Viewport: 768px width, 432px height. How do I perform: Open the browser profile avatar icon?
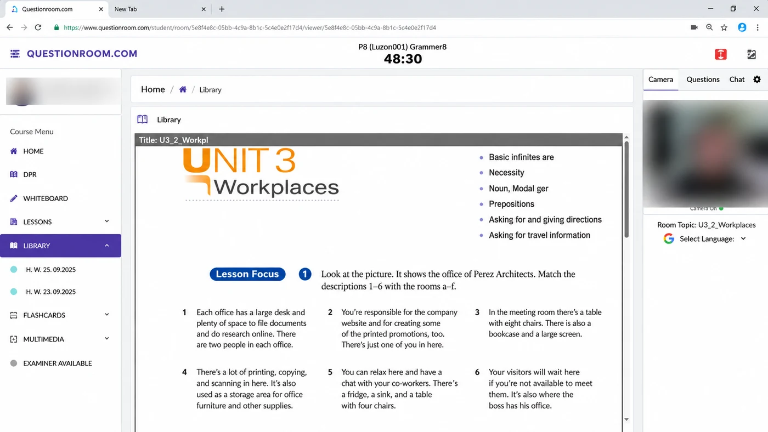click(x=742, y=27)
